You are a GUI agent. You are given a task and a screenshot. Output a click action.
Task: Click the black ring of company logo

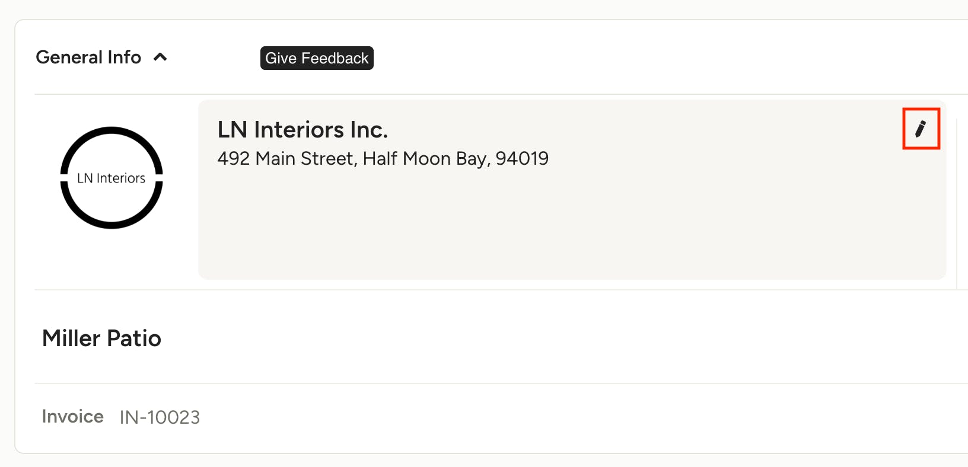click(112, 130)
